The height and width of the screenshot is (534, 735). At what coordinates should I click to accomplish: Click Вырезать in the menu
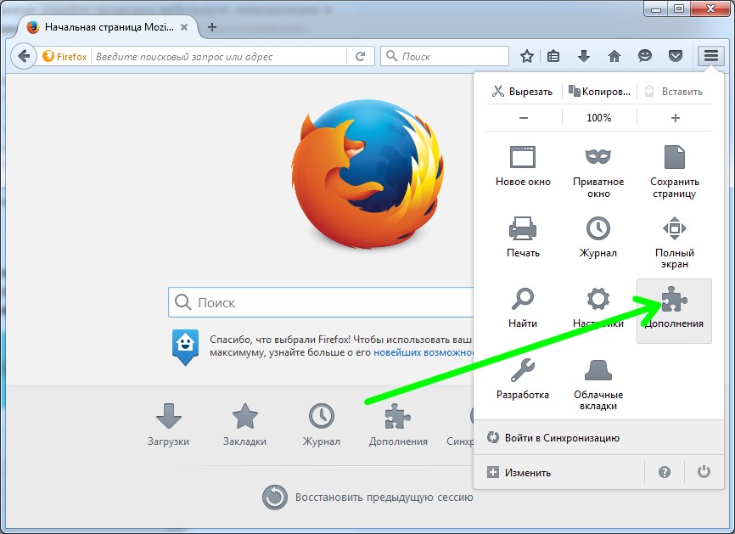tap(522, 92)
